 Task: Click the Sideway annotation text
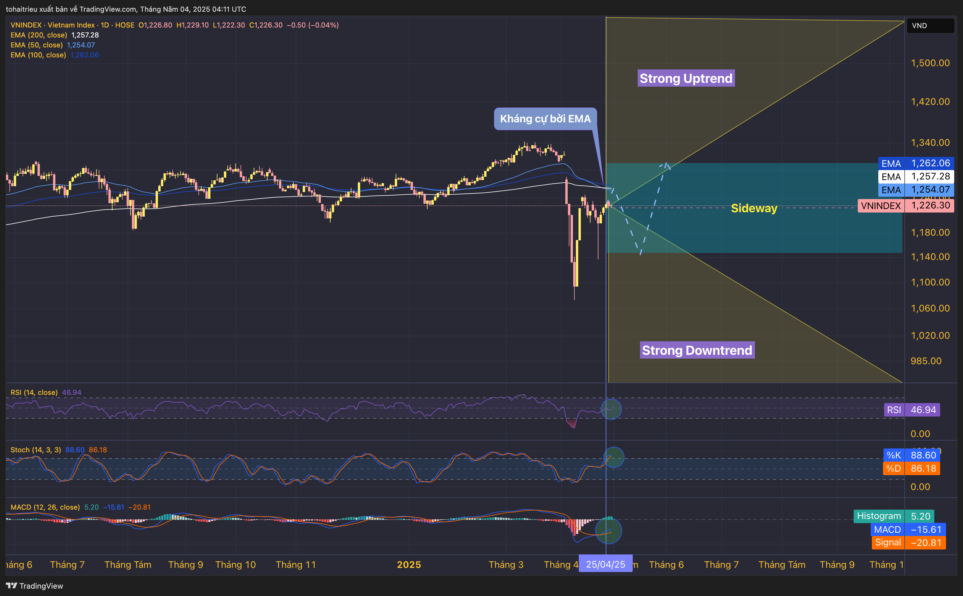tap(754, 208)
